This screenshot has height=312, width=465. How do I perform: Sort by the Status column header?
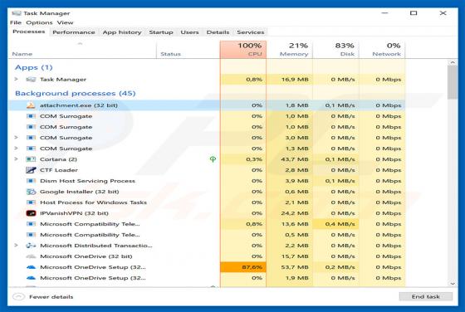click(188, 50)
